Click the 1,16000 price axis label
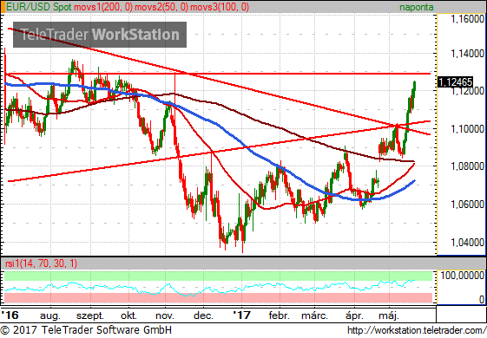The image size is (487, 338). point(467,19)
